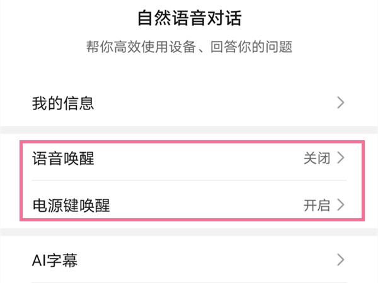
Task: Expand the 语音唤醒 row arrow
Action: click(x=341, y=158)
